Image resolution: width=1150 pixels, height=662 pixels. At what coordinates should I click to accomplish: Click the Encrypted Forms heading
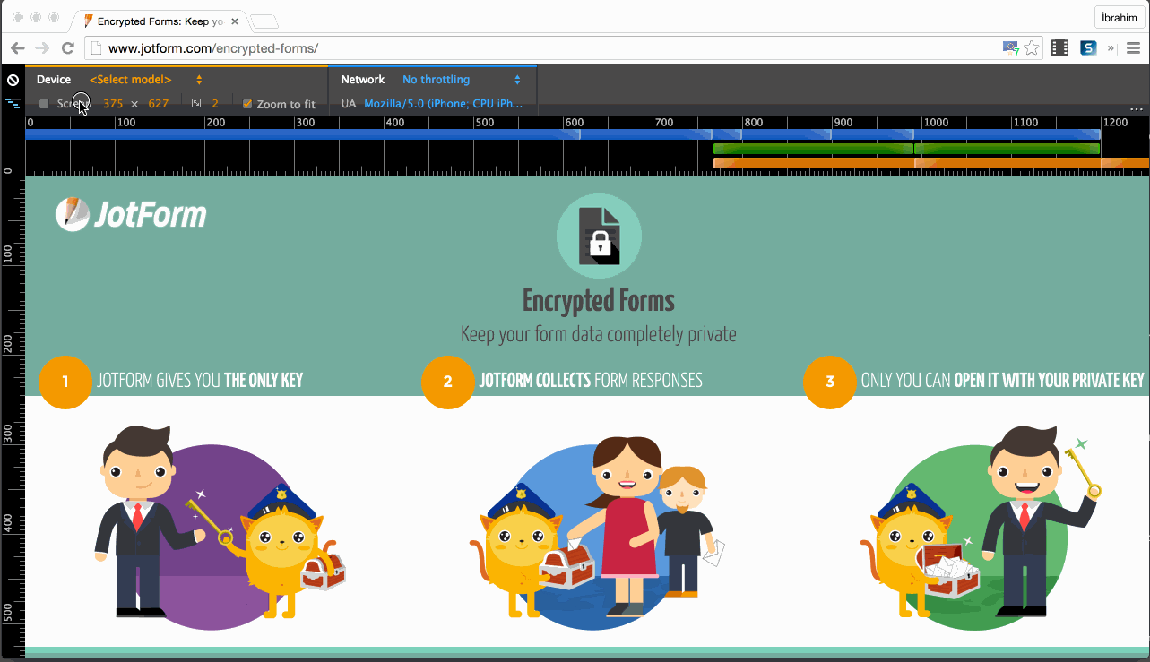coord(599,300)
